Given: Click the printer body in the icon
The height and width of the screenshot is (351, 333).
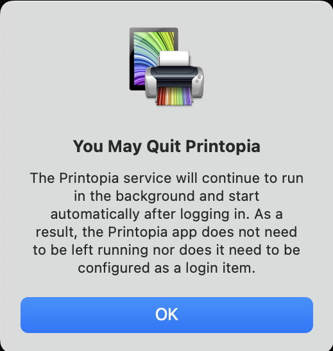Looking at the screenshot, I should click(175, 81).
